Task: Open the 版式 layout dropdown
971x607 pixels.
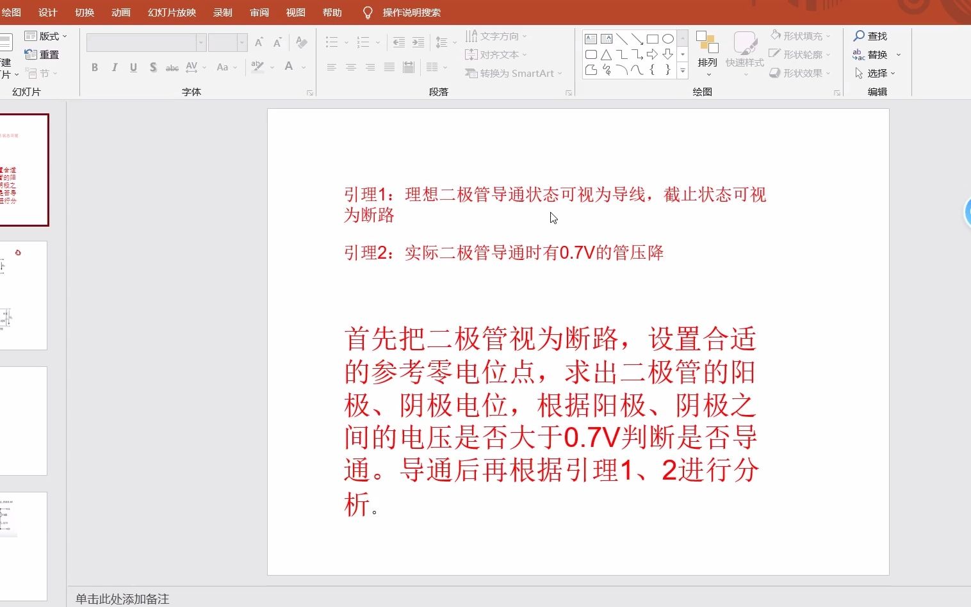Action: 46,36
